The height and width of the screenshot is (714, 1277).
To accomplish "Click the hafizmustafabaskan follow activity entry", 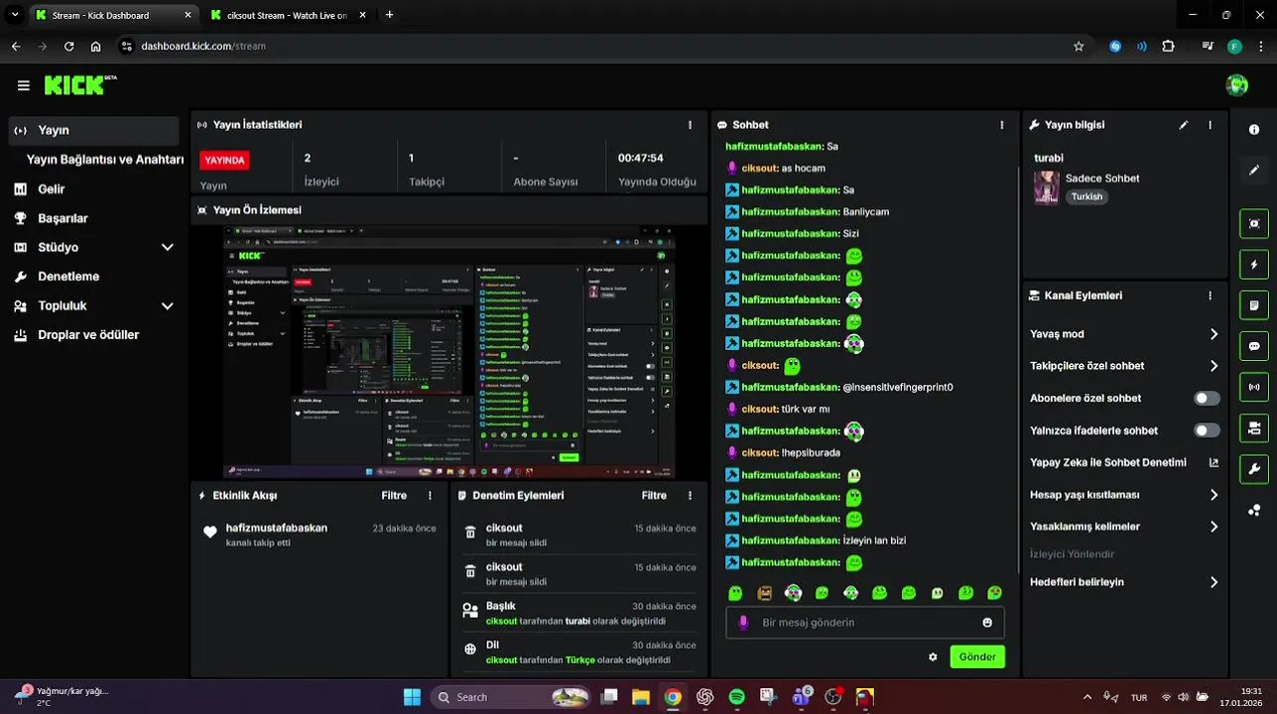I will (x=319, y=535).
